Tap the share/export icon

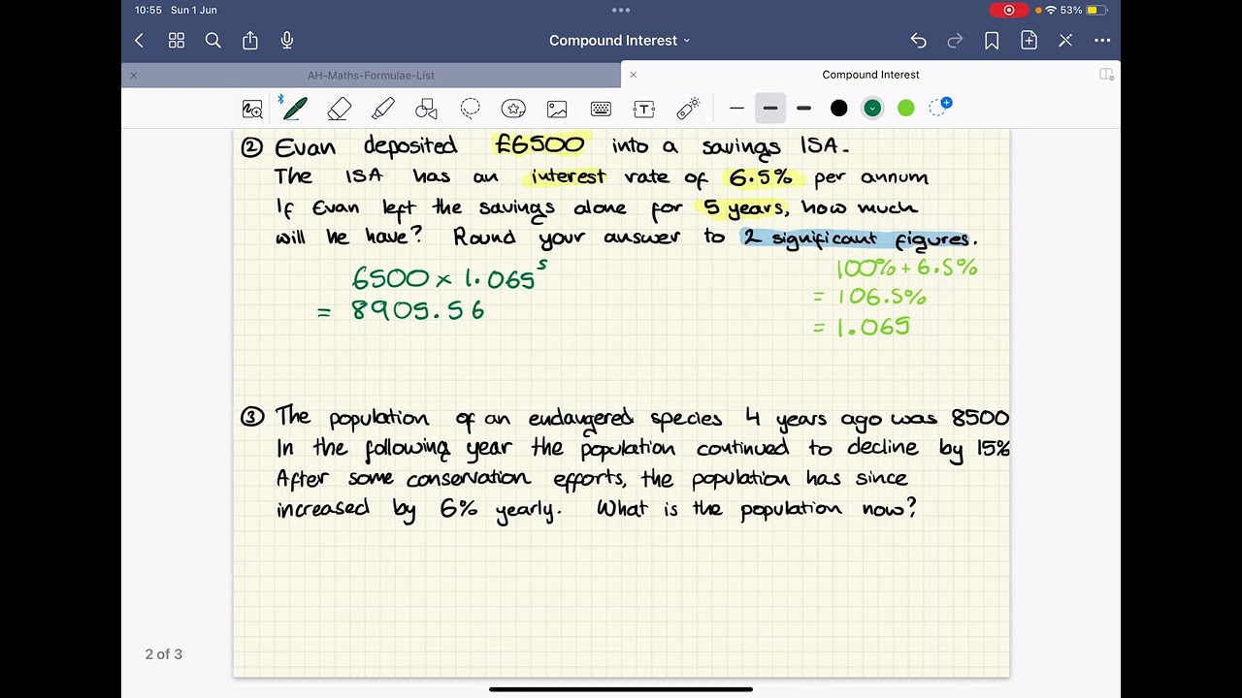point(250,40)
